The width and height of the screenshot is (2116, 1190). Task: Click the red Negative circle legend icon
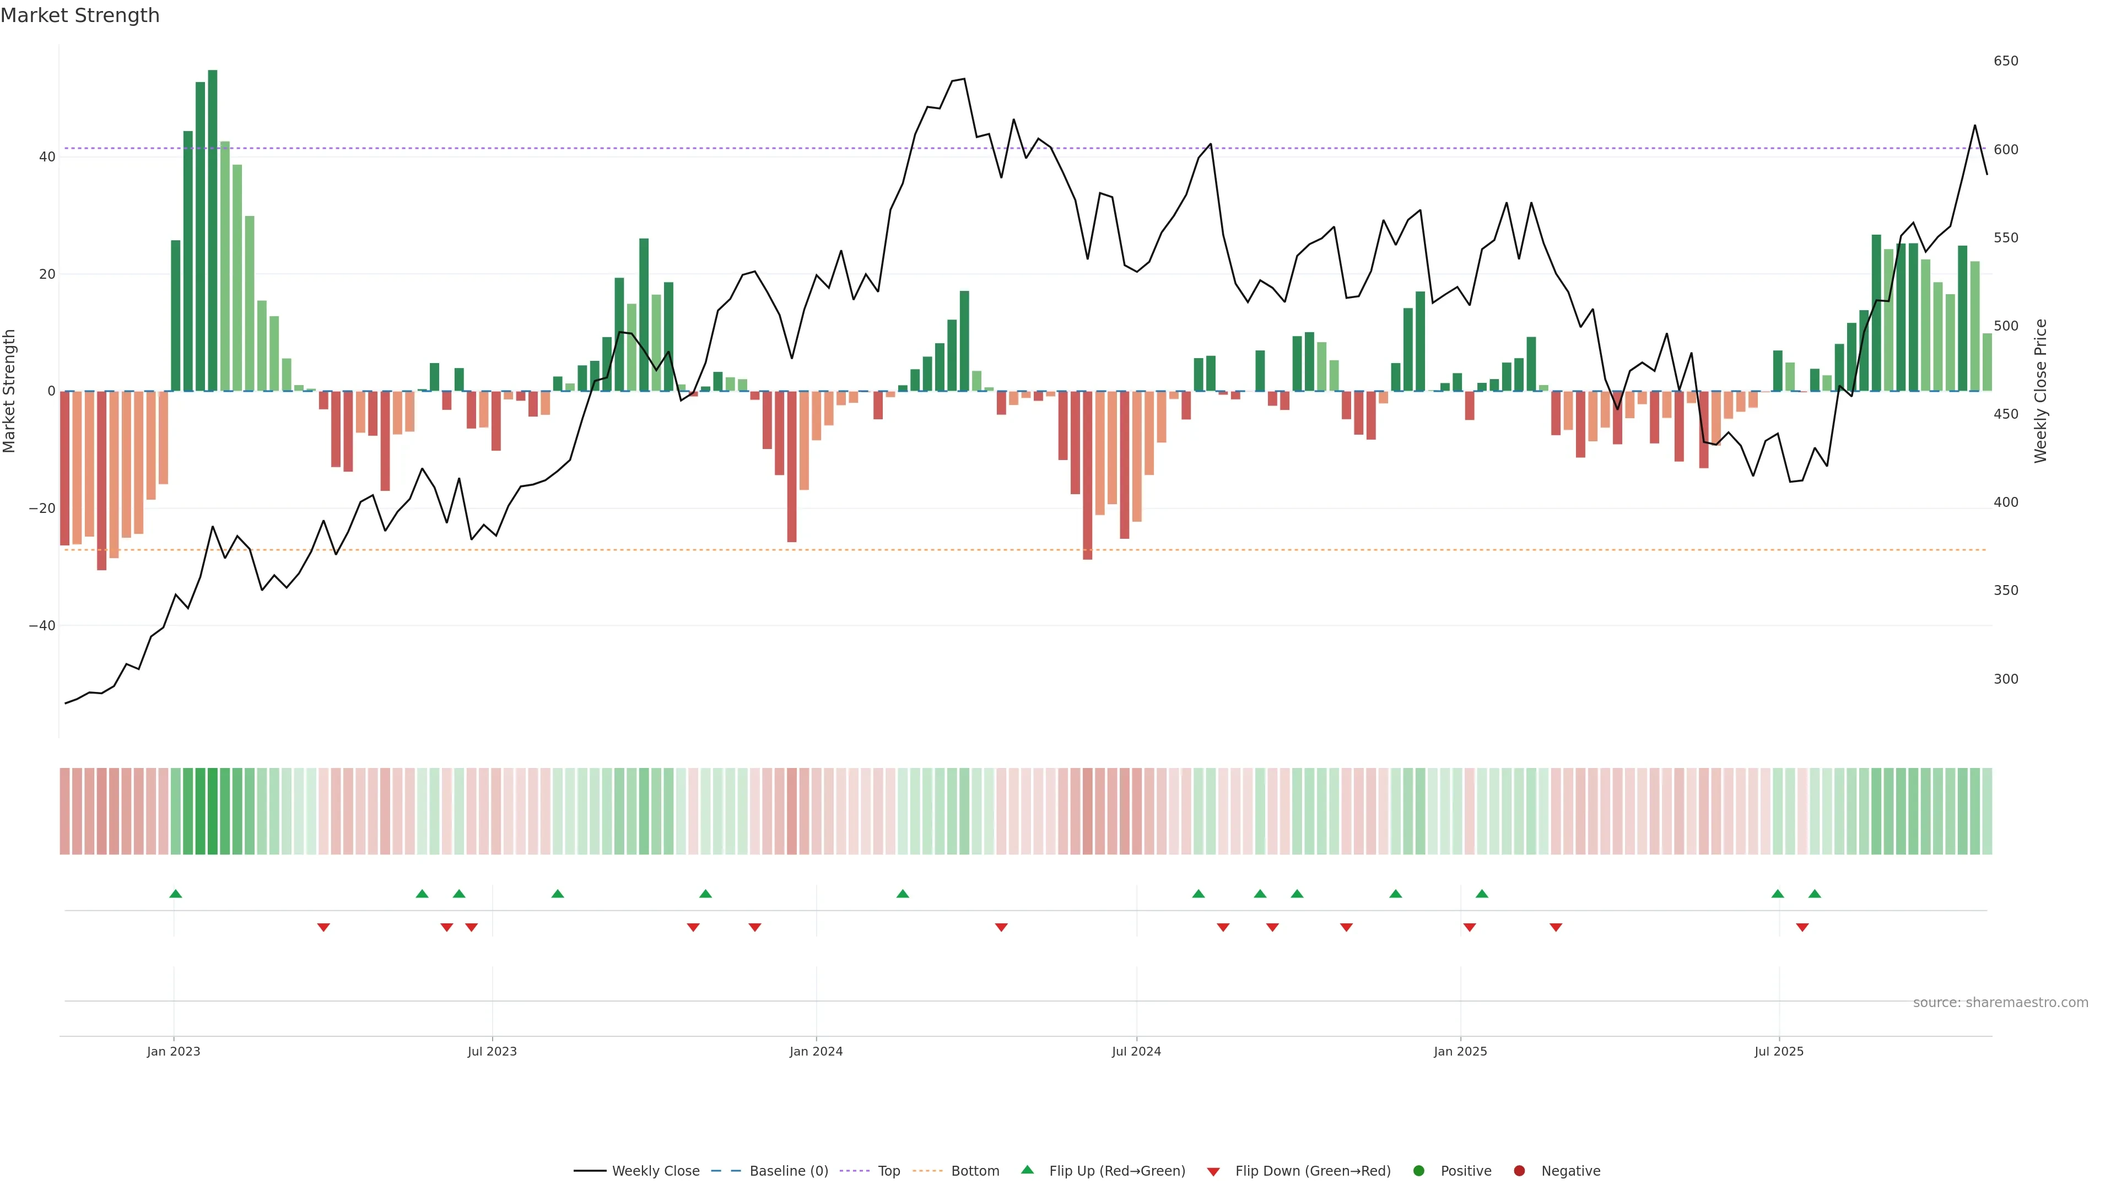1519,1170
